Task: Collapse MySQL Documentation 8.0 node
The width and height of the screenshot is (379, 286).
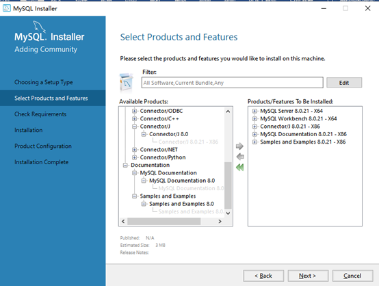Action: (x=144, y=181)
